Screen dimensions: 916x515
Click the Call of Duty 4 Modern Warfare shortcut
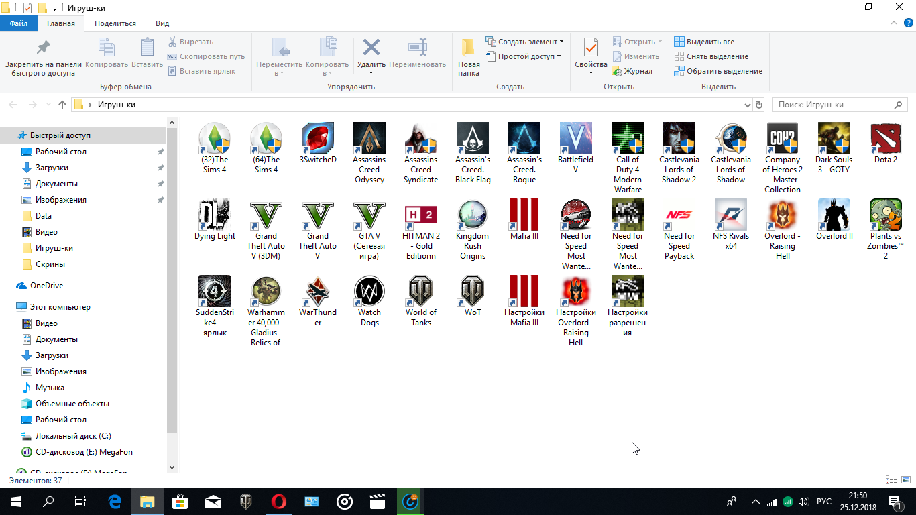tap(628, 158)
